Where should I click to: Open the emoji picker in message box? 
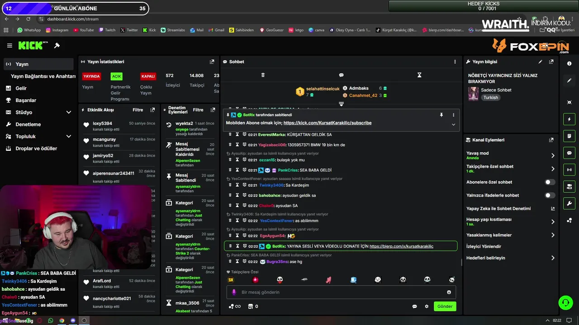pos(449,292)
